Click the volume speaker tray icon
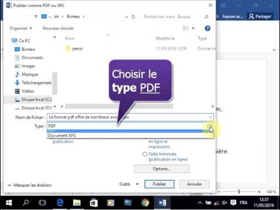This screenshot has height=210, width=280. pos(225,203)
